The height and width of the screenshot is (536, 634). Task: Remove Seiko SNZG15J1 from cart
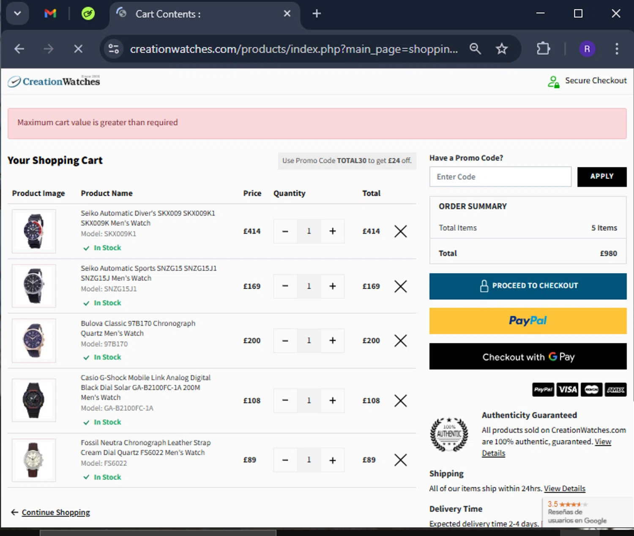[x=401, y=286]
